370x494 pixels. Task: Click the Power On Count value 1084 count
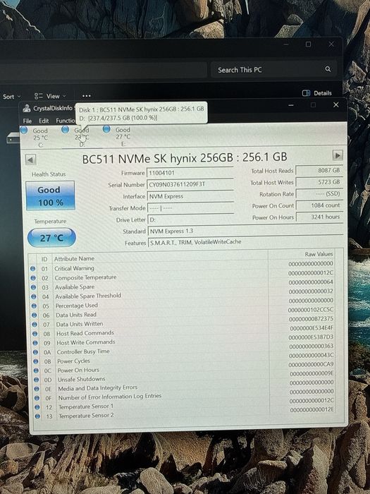point(320,205)
